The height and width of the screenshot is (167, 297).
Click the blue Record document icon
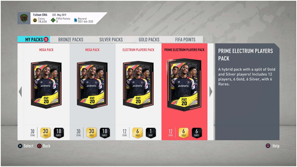tap(75, 20)
